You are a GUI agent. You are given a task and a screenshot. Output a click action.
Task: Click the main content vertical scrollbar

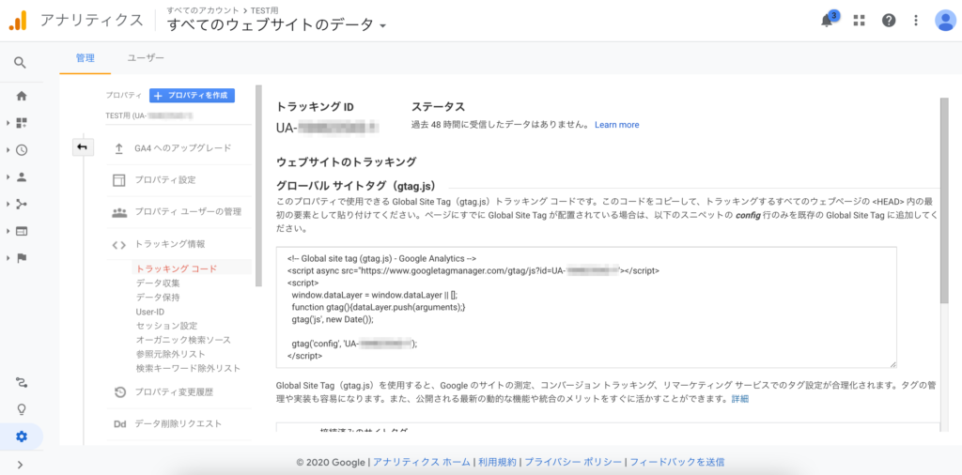pos(943,200)
